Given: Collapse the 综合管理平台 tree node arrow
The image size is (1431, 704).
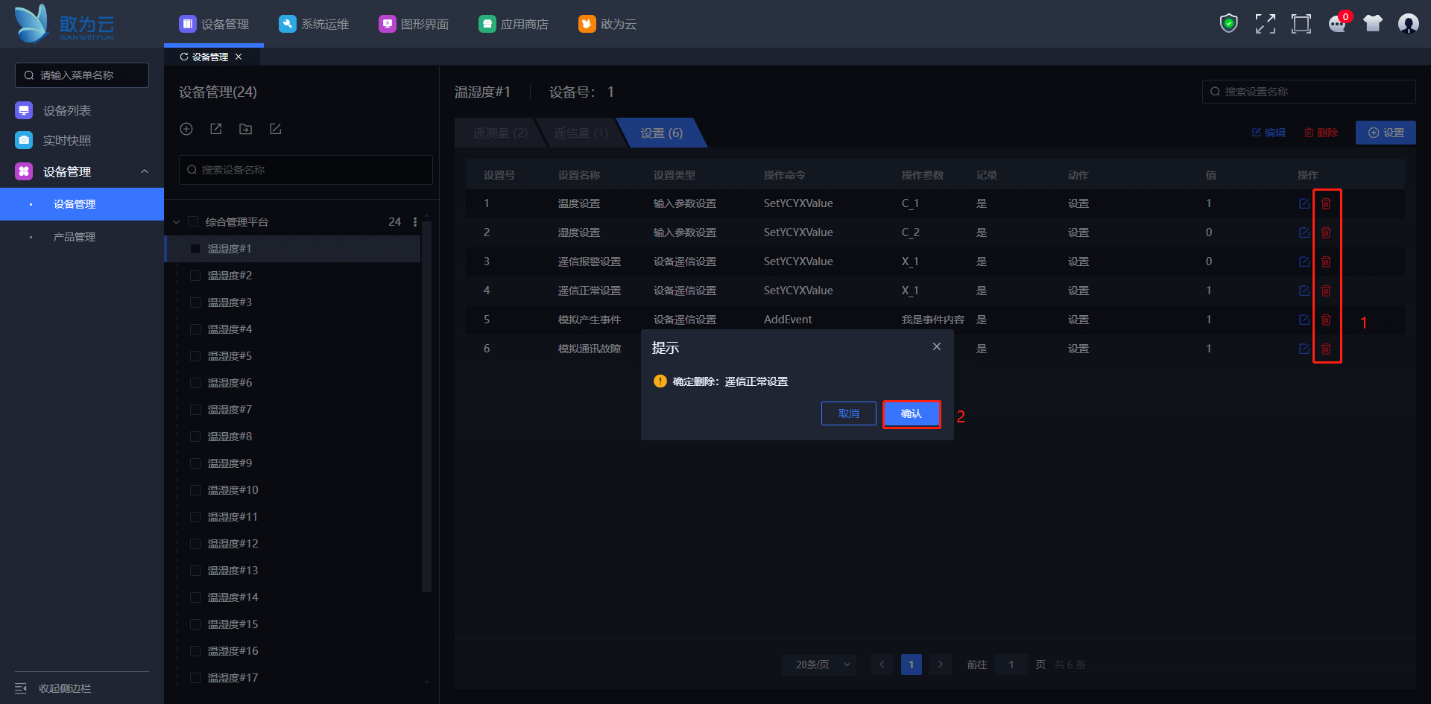Looking at the screenshot, I should [x=177, y=222].
